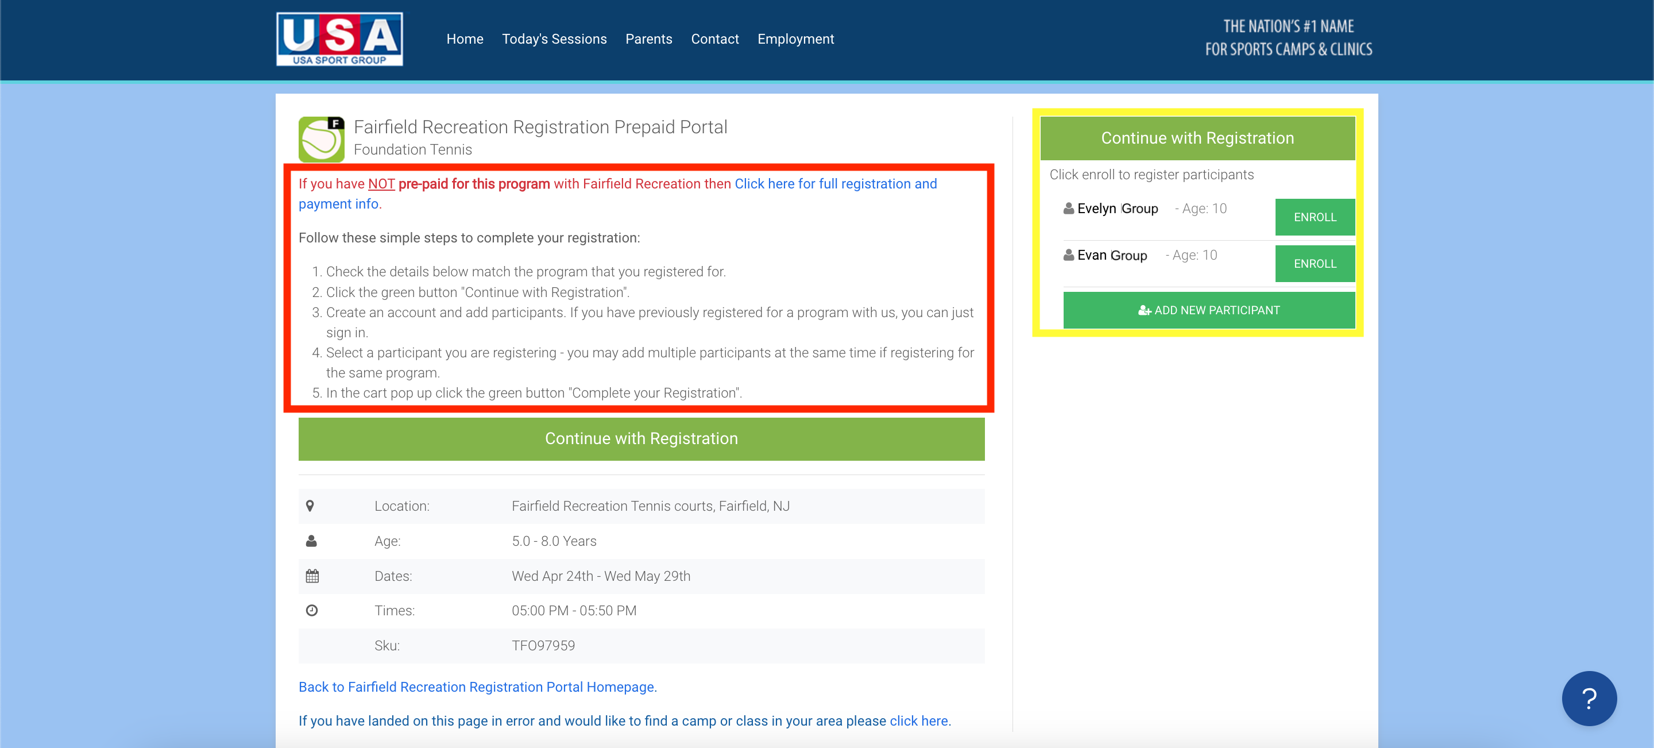This screenshot has width=1654, height=748.
Task: Open the Home menu item
Action: (464, 39)
